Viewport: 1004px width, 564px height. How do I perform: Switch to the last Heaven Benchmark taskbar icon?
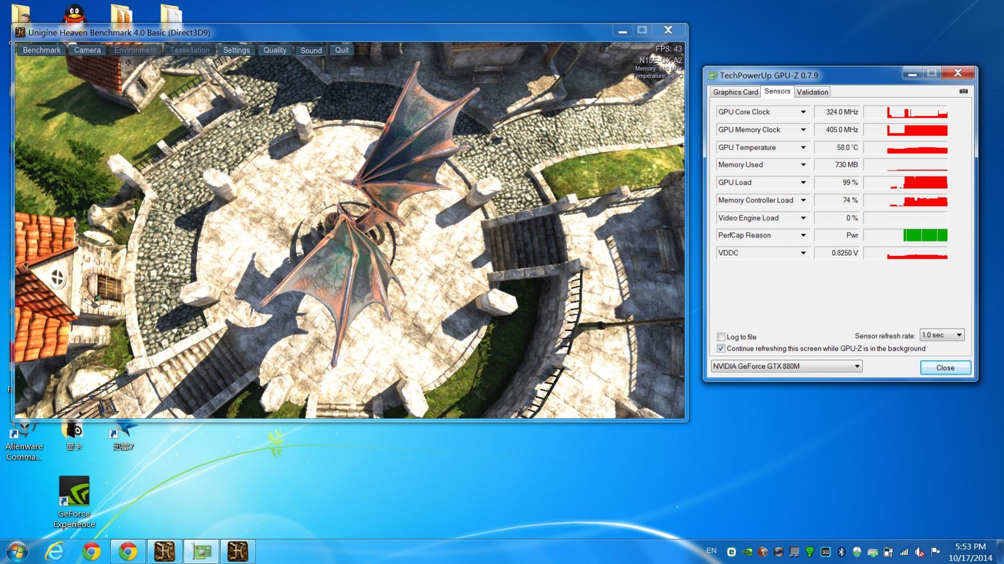tap(238, 551)
